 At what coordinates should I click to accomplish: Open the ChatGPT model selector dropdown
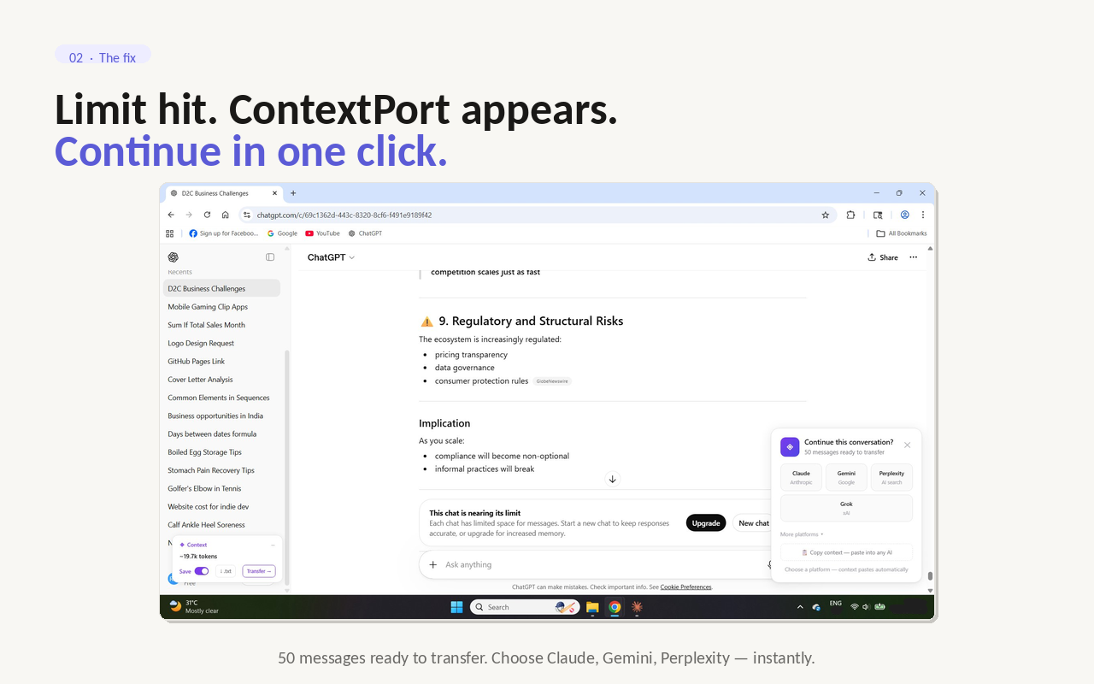pyautogui.click(x=331, y=257)
